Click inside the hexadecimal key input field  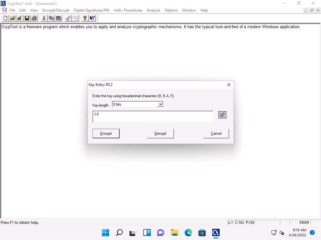[x=153, y=117]
